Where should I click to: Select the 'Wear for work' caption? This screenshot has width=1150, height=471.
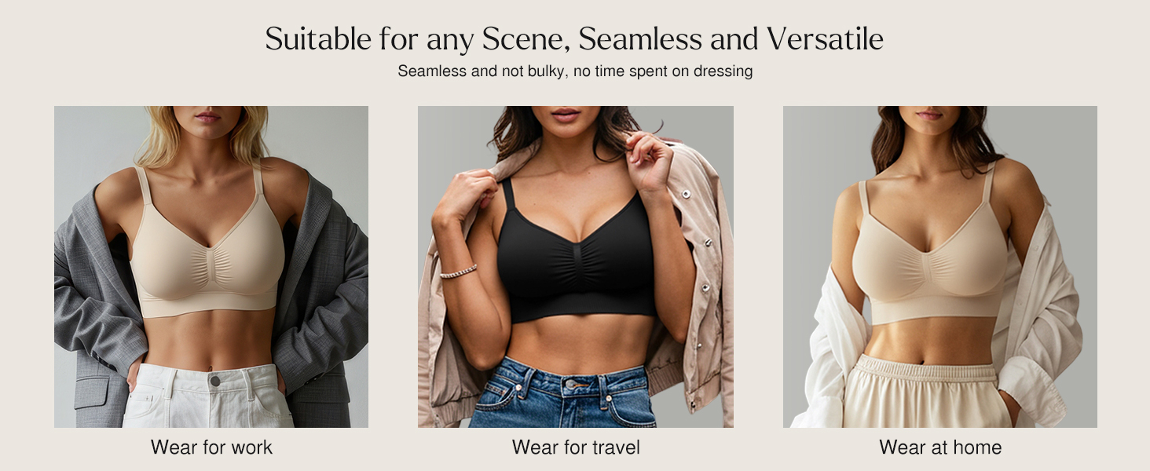pyautogui.click(x=211, y=448)
